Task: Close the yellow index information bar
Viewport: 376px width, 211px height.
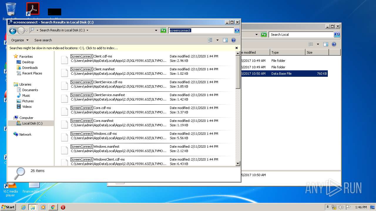Action: [x=236, y=48]
